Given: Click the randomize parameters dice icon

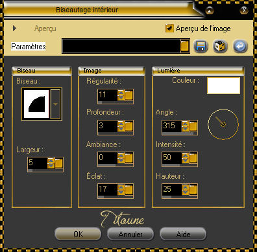Looking at the screenshot, I should coord(220,46).
